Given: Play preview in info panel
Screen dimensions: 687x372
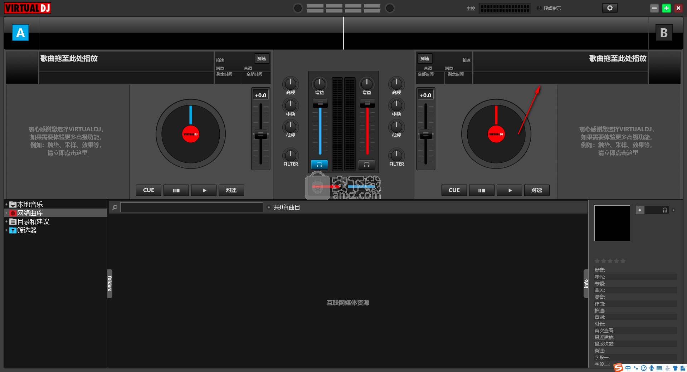Looking at the screenshot, I should (x=640, y=210).
